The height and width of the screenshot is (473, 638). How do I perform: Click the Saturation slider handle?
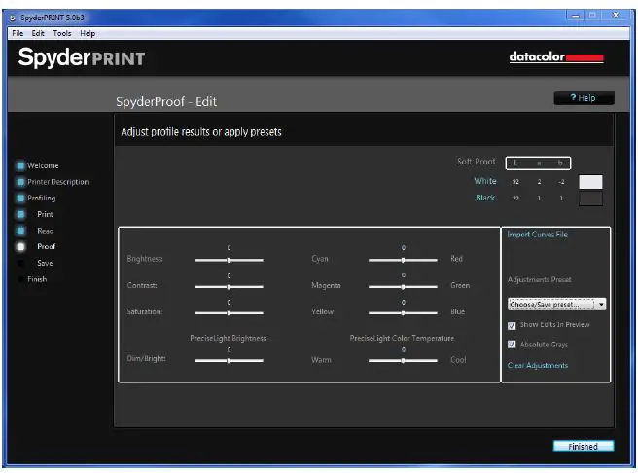tap(229, 313)
